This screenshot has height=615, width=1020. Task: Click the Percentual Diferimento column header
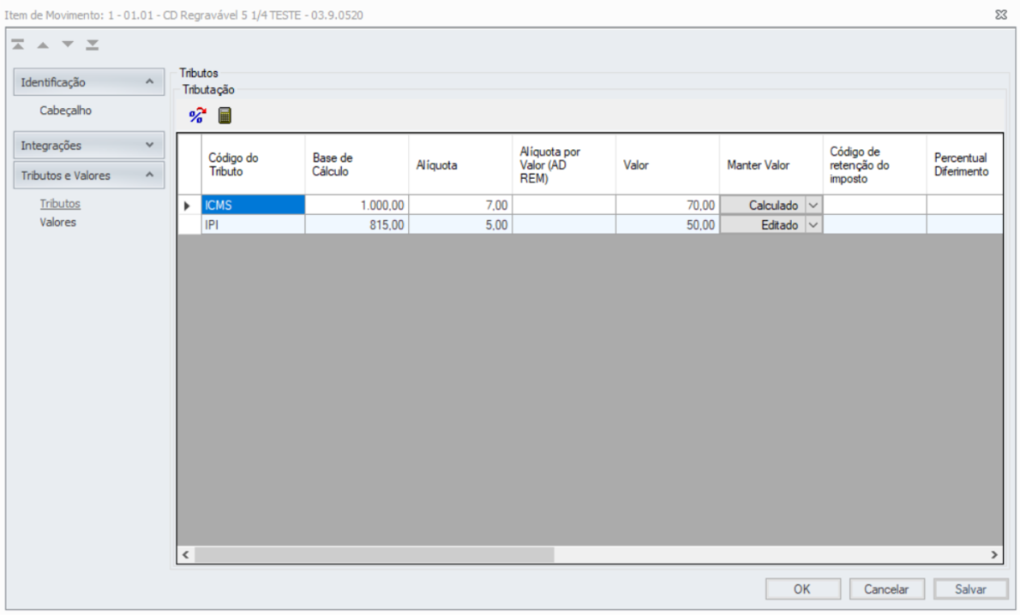coord(964,164)
